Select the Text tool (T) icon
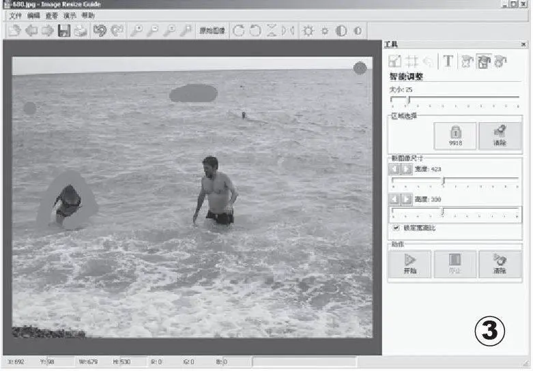This screenshot has height=371, width=533. [448, 61]
